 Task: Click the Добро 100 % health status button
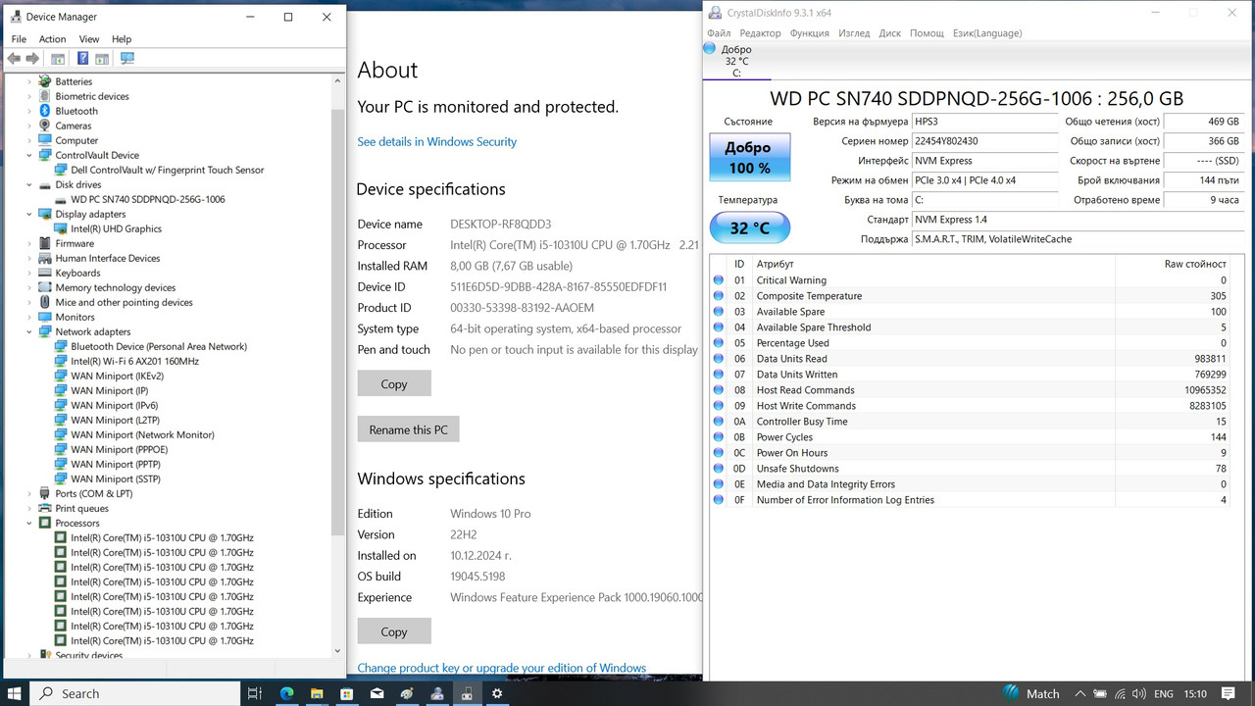[748, 158]
